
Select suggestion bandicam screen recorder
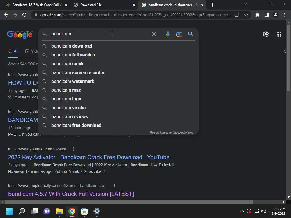[x=119, y=72]
